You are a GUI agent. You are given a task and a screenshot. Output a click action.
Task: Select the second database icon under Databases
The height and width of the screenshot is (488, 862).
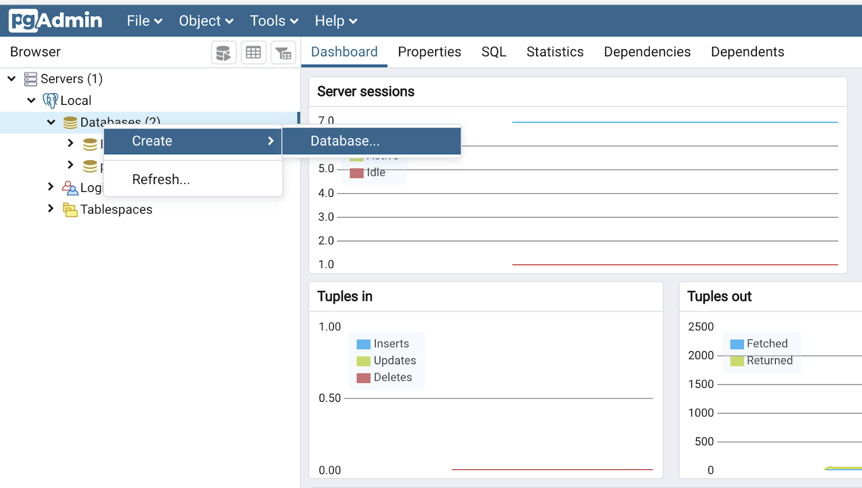[90, 166]
